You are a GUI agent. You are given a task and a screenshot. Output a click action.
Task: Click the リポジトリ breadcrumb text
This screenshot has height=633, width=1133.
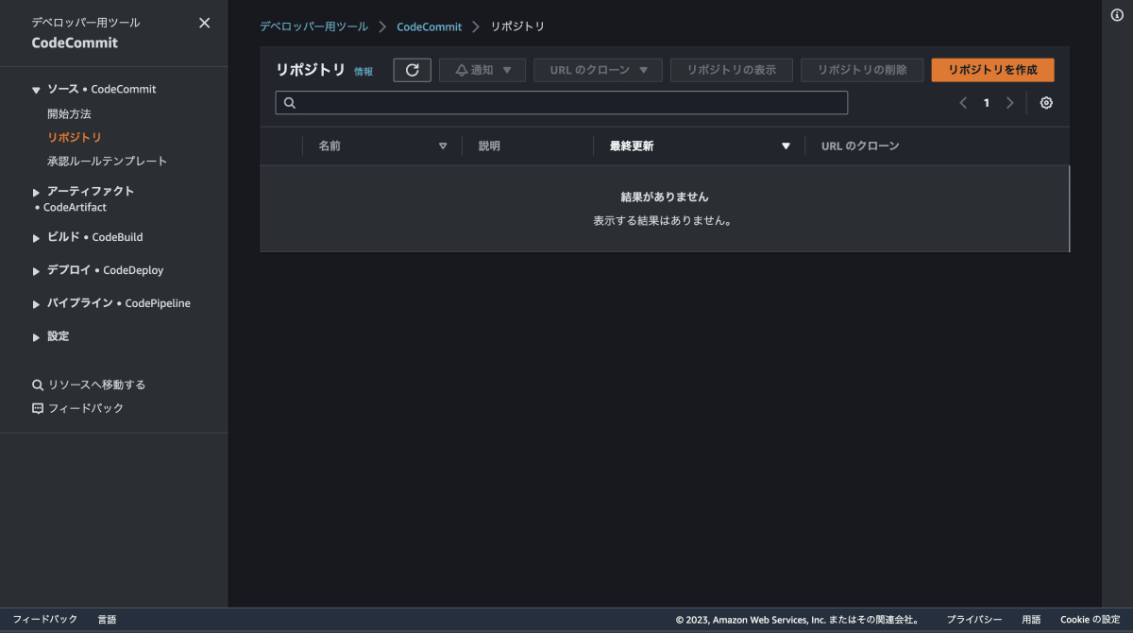click(517, 26)
